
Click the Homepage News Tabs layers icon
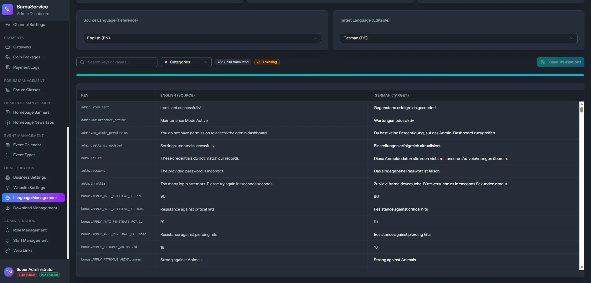coord(8,122)
